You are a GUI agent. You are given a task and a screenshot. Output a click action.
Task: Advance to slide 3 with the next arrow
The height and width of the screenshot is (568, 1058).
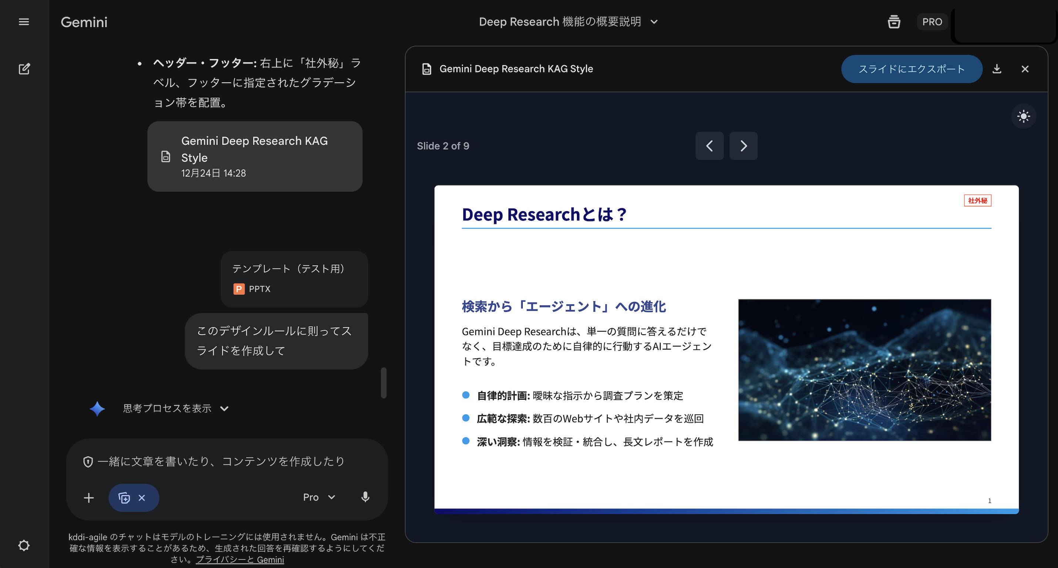coord(744,146)
